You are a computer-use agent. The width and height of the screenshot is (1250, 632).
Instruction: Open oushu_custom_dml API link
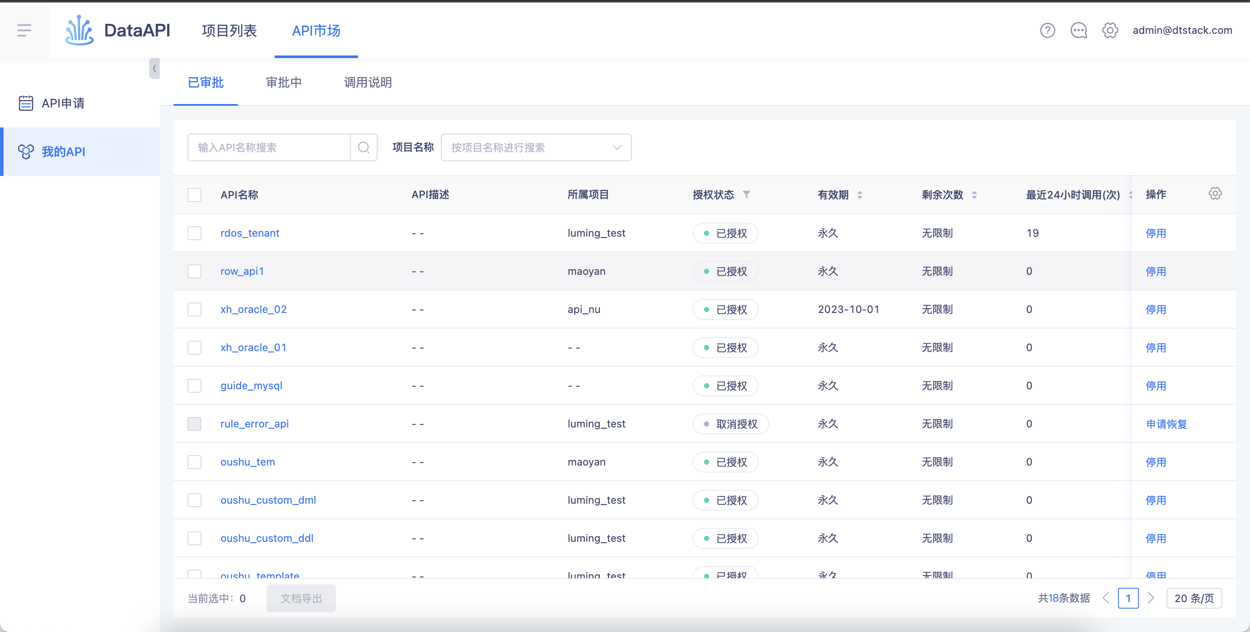point(268,500)
